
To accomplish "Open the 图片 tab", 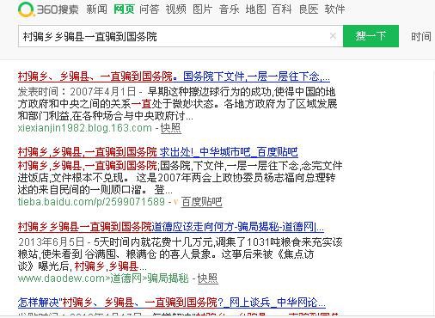I will [202, 9].
